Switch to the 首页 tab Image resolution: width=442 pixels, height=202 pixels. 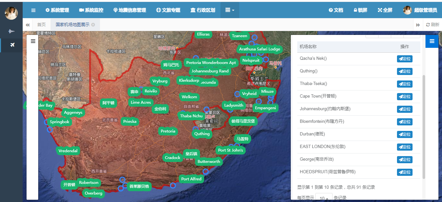pyautogui.click(x=41, y=25)
